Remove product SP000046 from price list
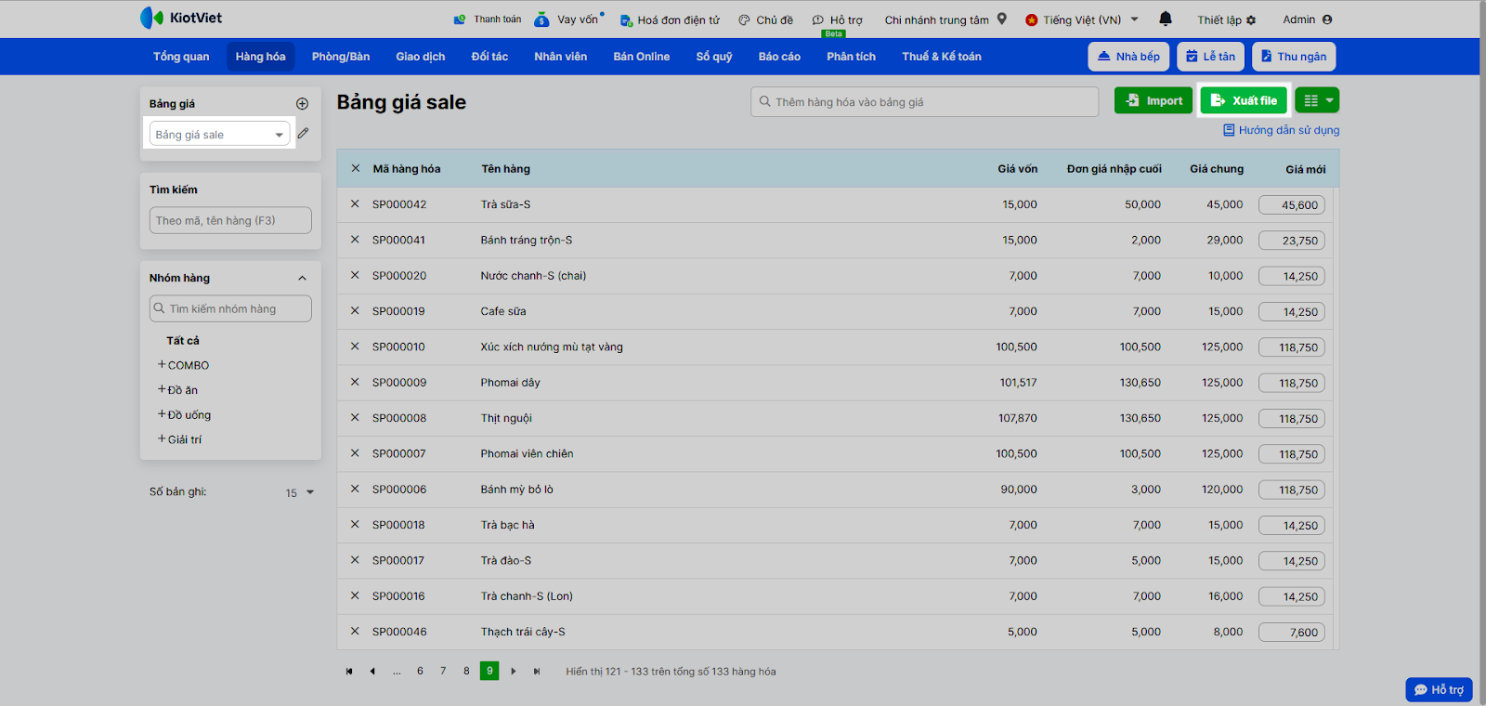The image size is (1486, 706). tap(355, 632)
